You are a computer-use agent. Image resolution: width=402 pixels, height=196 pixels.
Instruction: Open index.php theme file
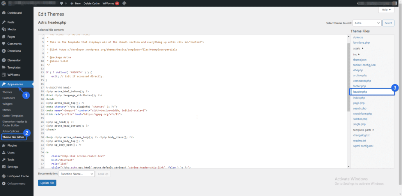tap(359, 98)
